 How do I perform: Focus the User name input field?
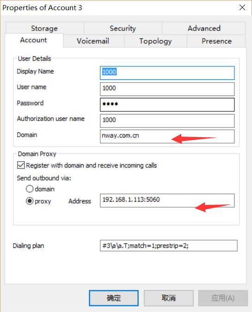click(x=167, y=89)
